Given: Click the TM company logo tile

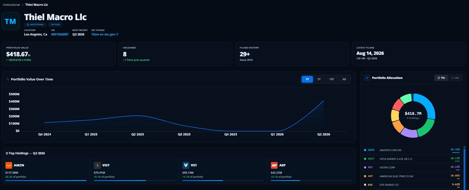Looking at the screenshot, I should [11, 21].
